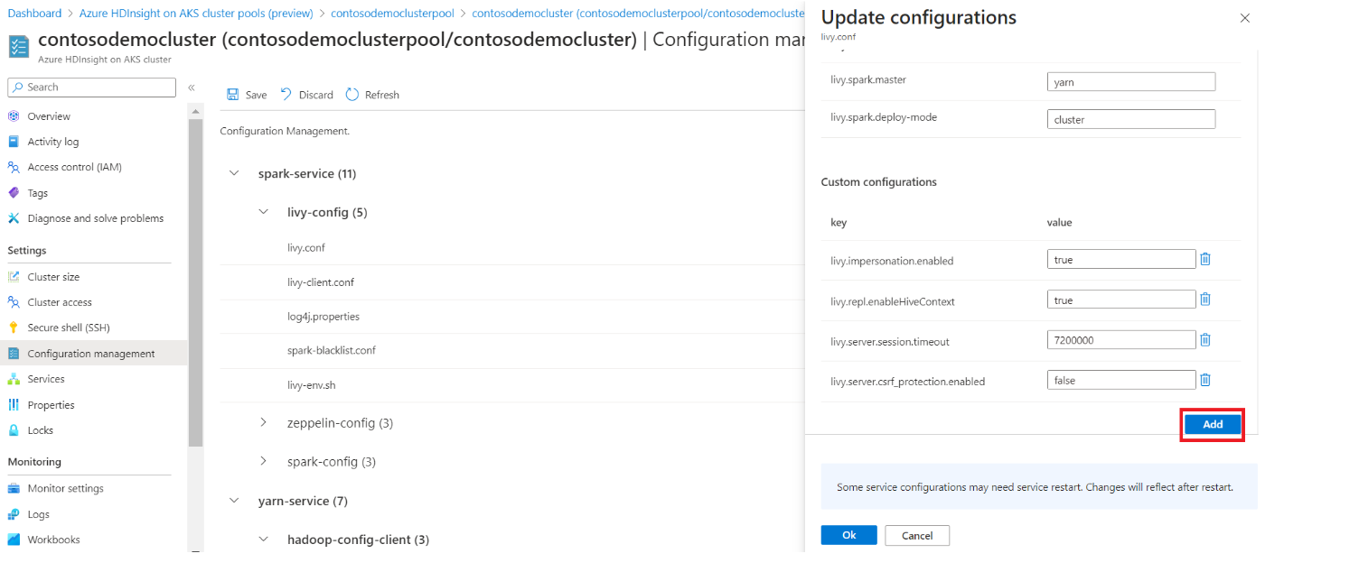Screen dimensions: 1359x572
Task: Click the Discard undo icon
Action: point(286,95)
